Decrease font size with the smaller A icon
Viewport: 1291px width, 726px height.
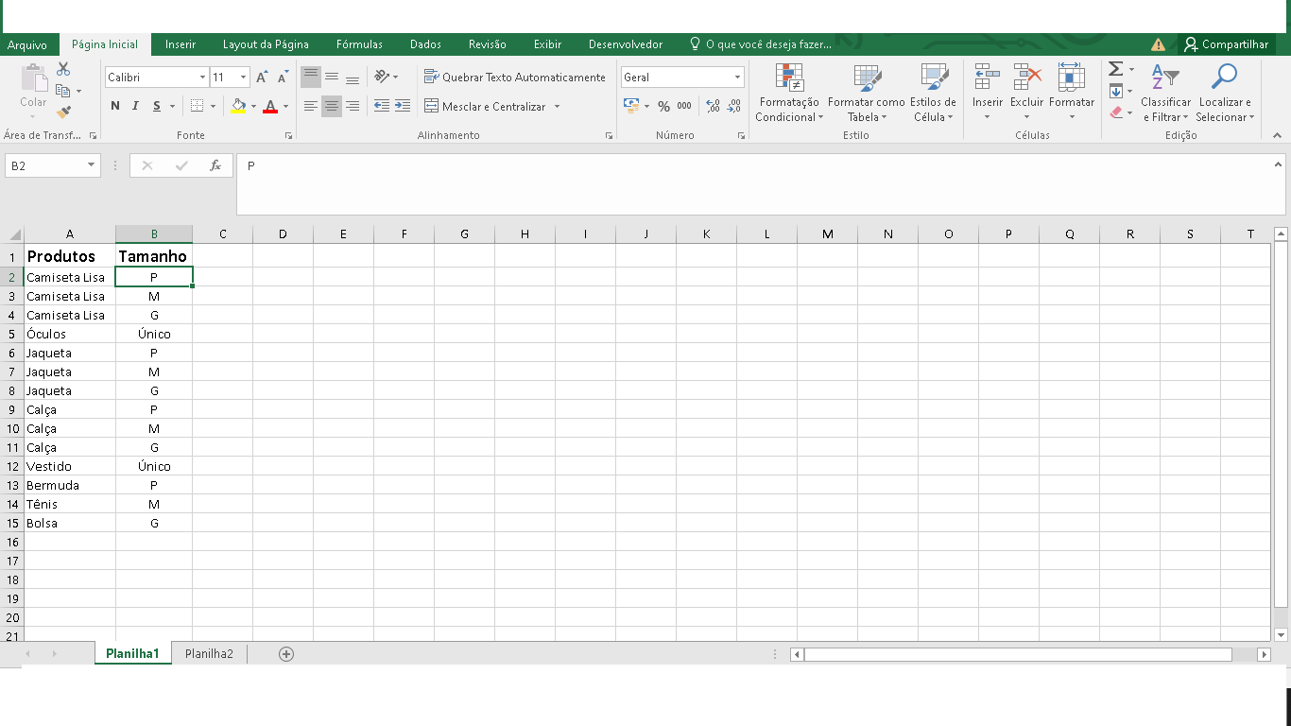pyautogui.click(x=283, y=78)
